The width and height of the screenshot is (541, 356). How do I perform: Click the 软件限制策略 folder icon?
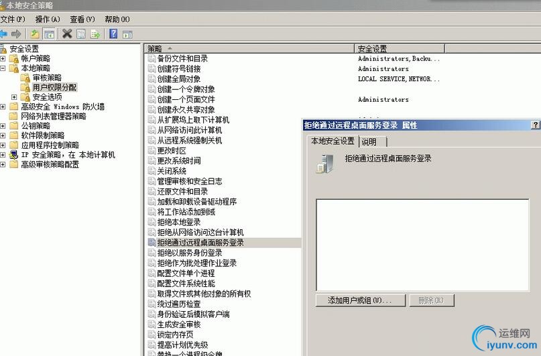(x=14, y=135)
